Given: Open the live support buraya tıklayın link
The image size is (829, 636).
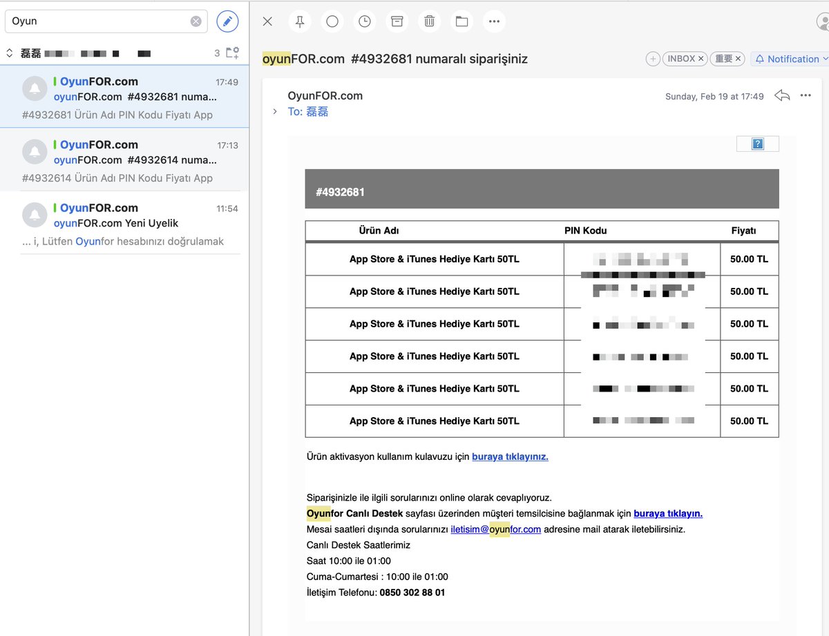Looking at the screenshot, I should tap(668, 513).
